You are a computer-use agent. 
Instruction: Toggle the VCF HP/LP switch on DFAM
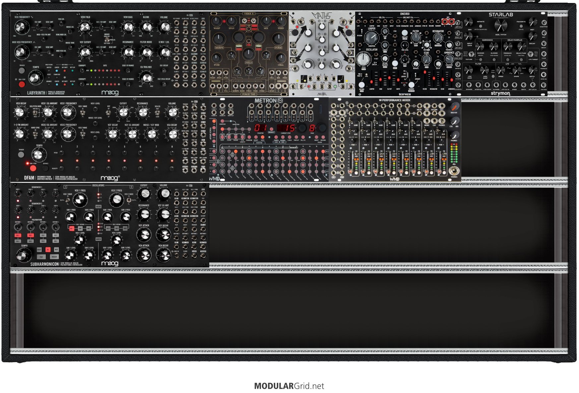(109, 112)
